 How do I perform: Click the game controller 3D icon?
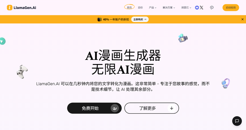coord(22,72)
